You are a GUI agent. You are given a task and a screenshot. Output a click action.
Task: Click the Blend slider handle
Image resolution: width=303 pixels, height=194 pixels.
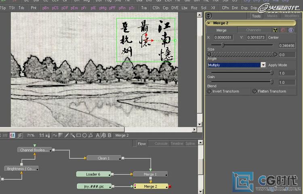coord(272,82)
